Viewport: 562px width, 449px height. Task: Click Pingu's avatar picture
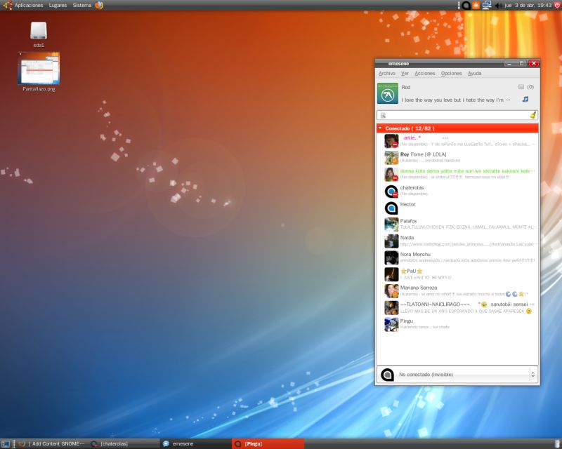[391, 324]
